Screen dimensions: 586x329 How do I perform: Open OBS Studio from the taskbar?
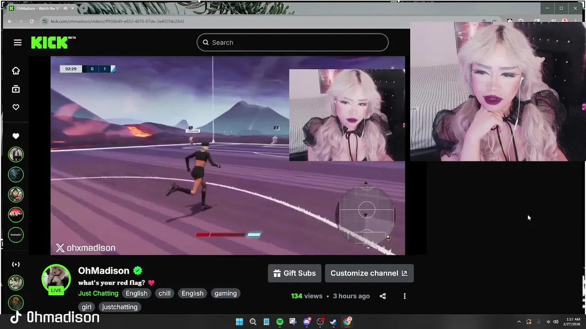click(320, 322)
